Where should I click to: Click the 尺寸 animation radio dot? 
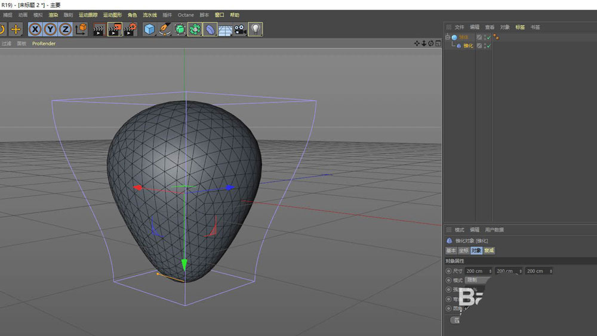click(x=449, y=271)
